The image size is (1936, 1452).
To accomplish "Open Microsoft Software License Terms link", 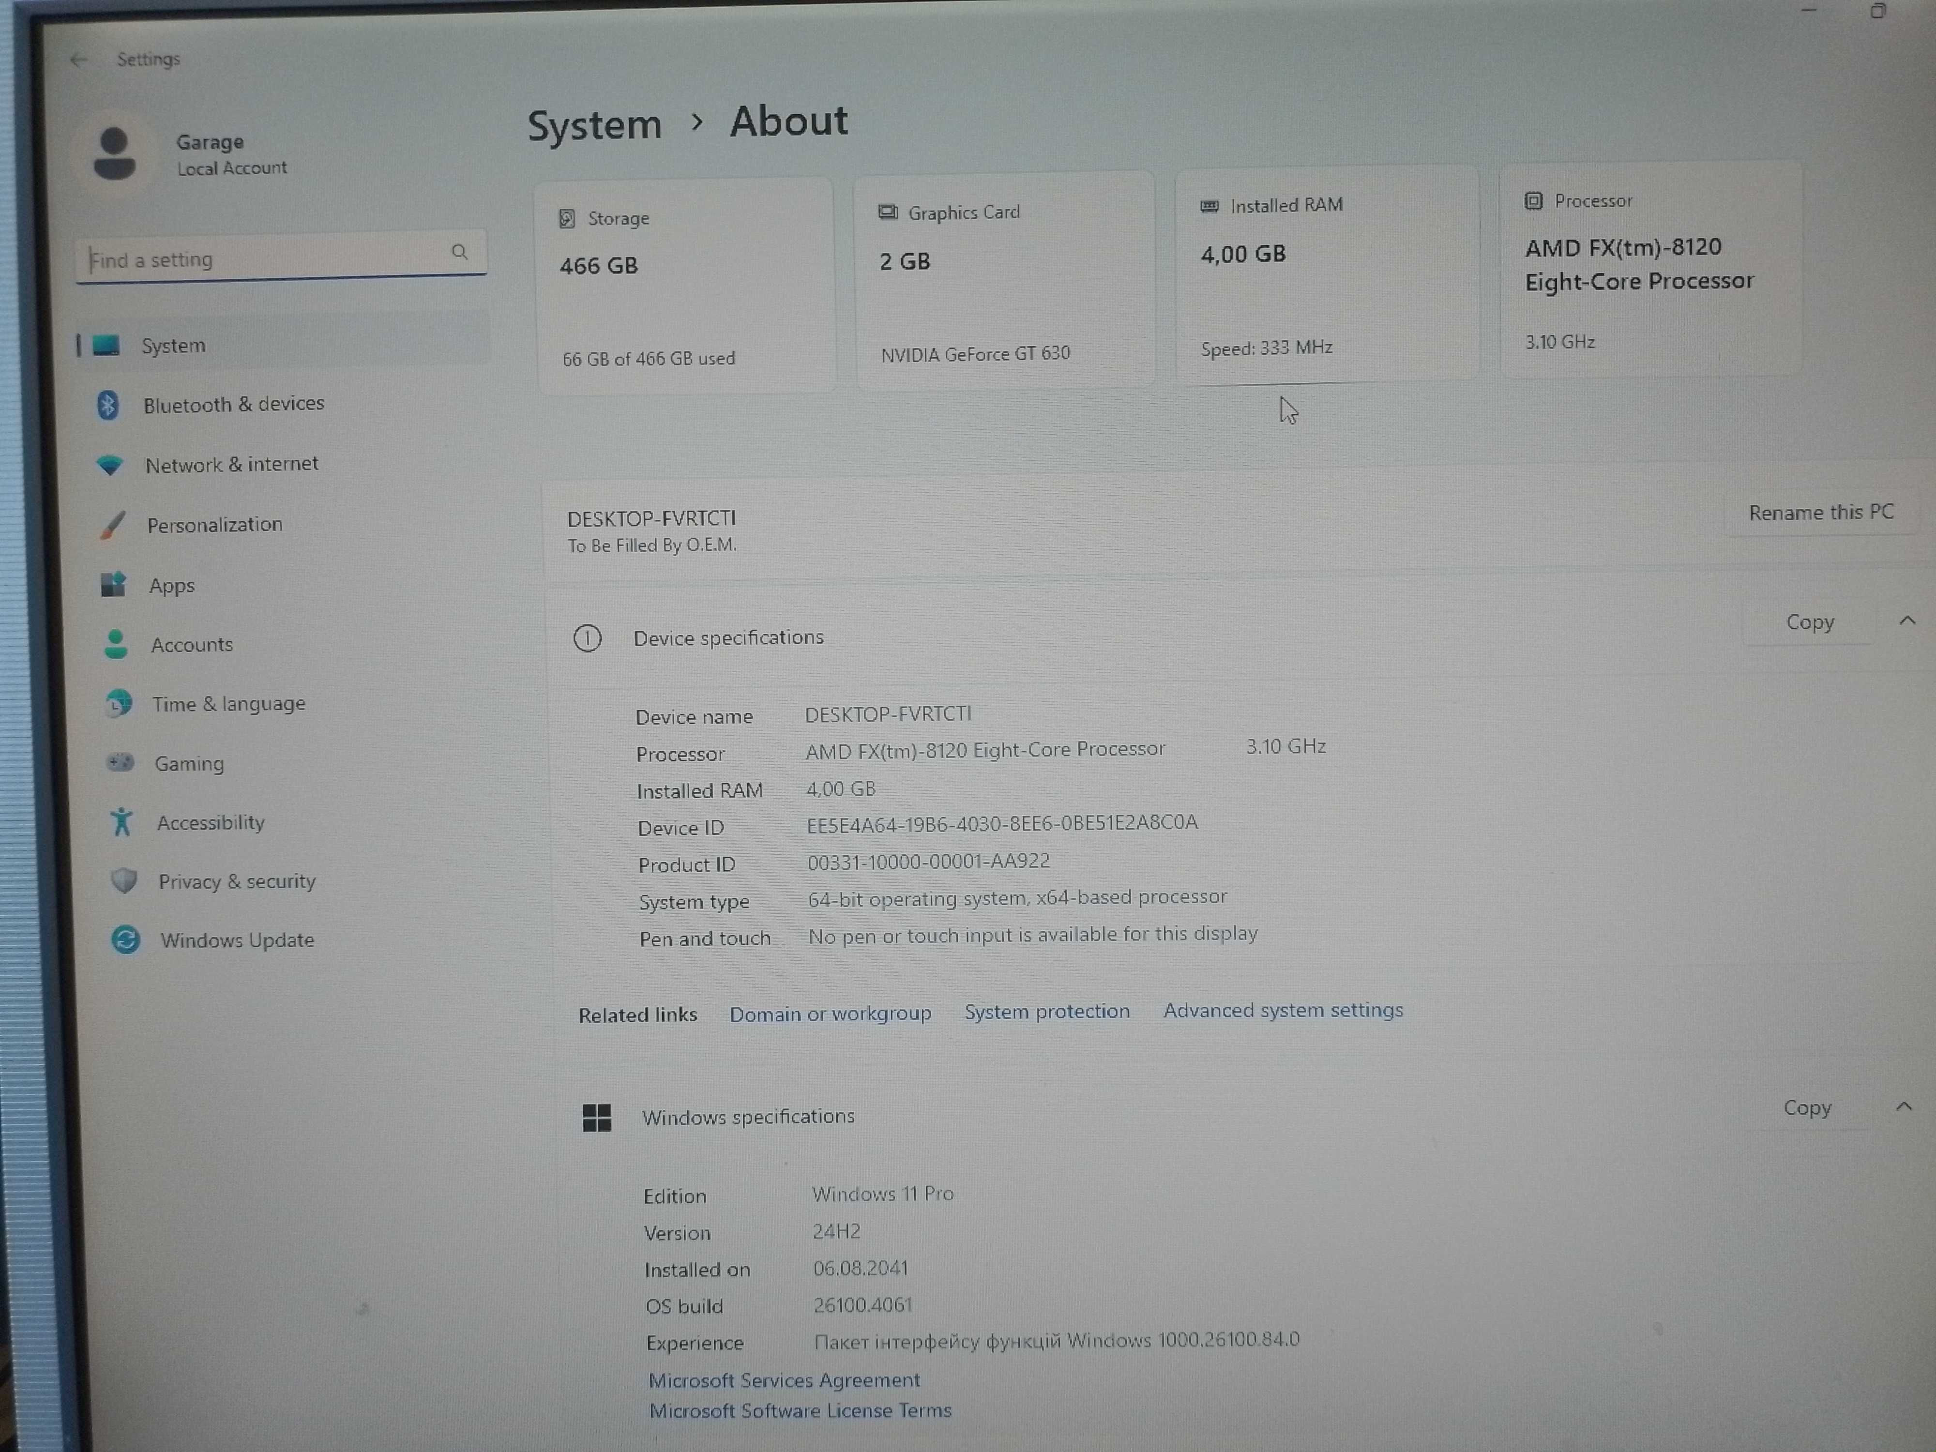I will pyautogui.click(x=800, y=1411).
